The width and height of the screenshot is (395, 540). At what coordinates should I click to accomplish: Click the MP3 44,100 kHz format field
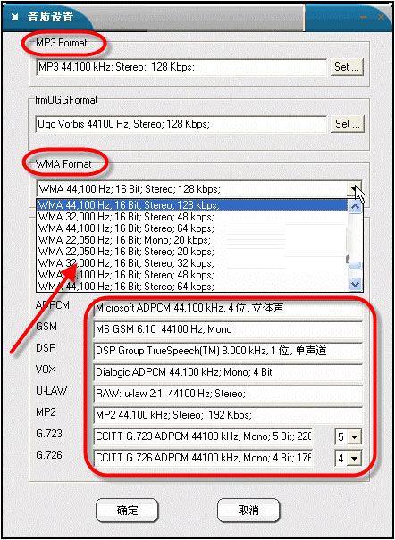(x=181, y=67)
